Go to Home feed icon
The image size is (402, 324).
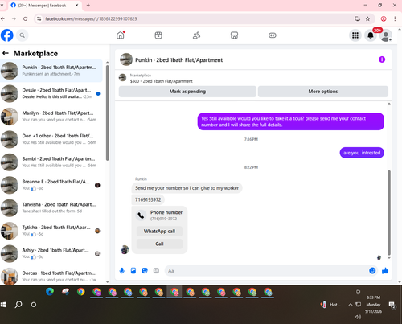[x=121, y=35]
